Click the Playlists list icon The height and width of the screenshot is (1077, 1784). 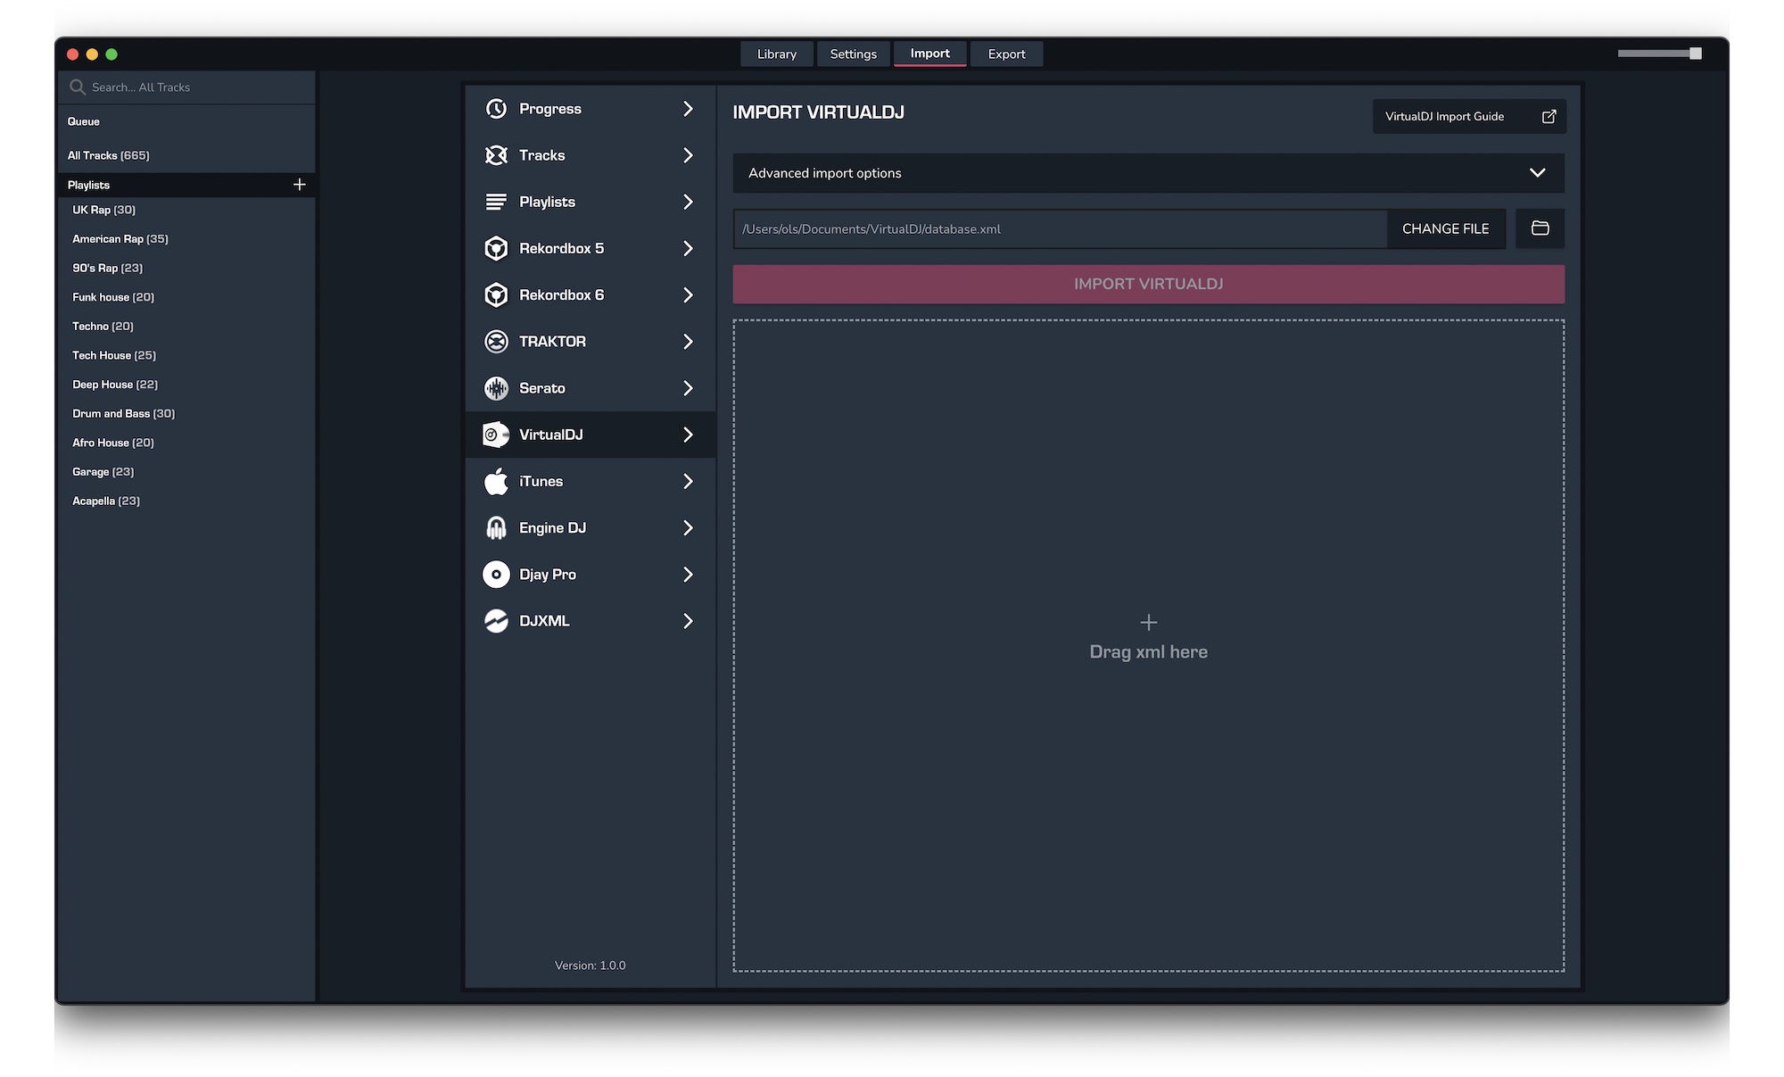coord(496,202)
